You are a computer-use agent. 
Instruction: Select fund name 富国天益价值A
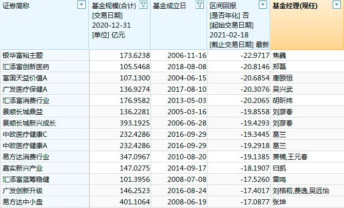coord(25,78)
